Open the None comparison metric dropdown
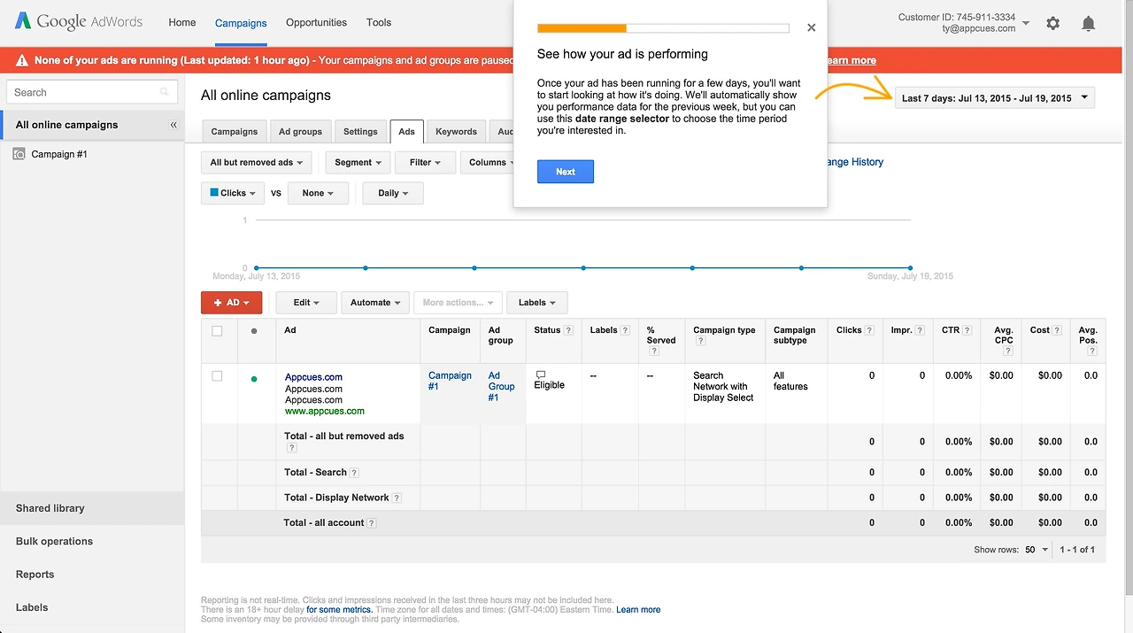Screen dimensions: 1133x633 coord(318,193)
